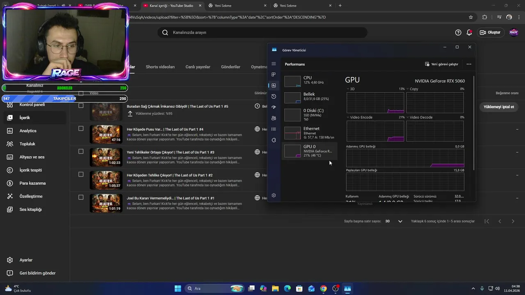Open Ses kitaplığı in sidebar
The width and height of the screenshot is (525, 295).
pos(35,209)
